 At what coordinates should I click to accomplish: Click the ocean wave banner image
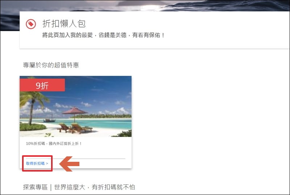145,5
